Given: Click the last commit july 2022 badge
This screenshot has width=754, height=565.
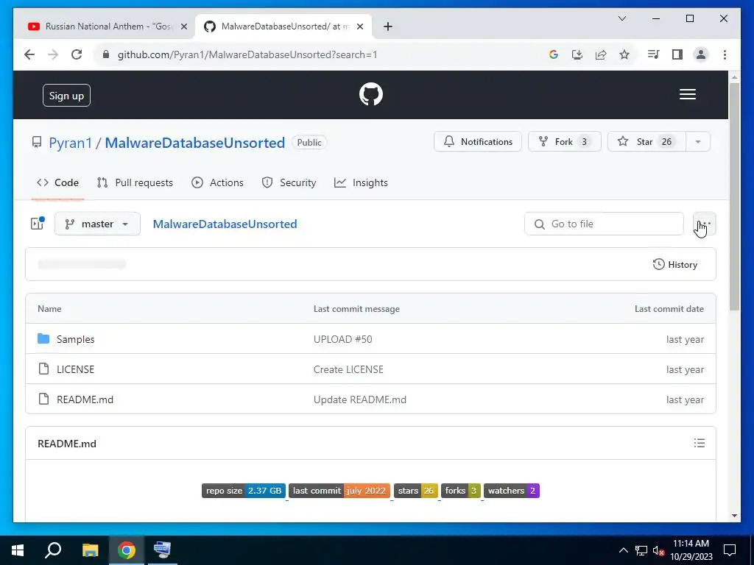Looking at the screenshot, I should (x=339, y=491).
